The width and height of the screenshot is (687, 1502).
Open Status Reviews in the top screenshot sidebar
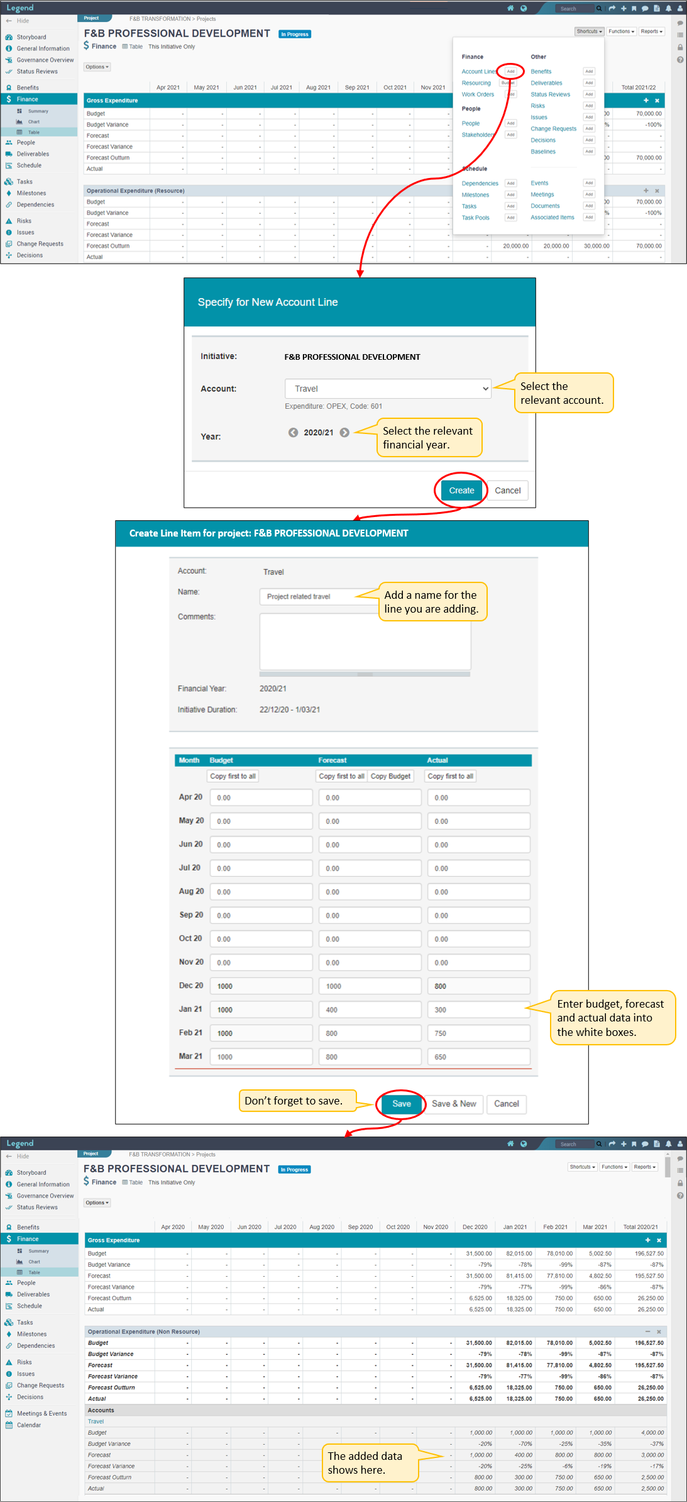pyautogui.click(x=37, y=71)
